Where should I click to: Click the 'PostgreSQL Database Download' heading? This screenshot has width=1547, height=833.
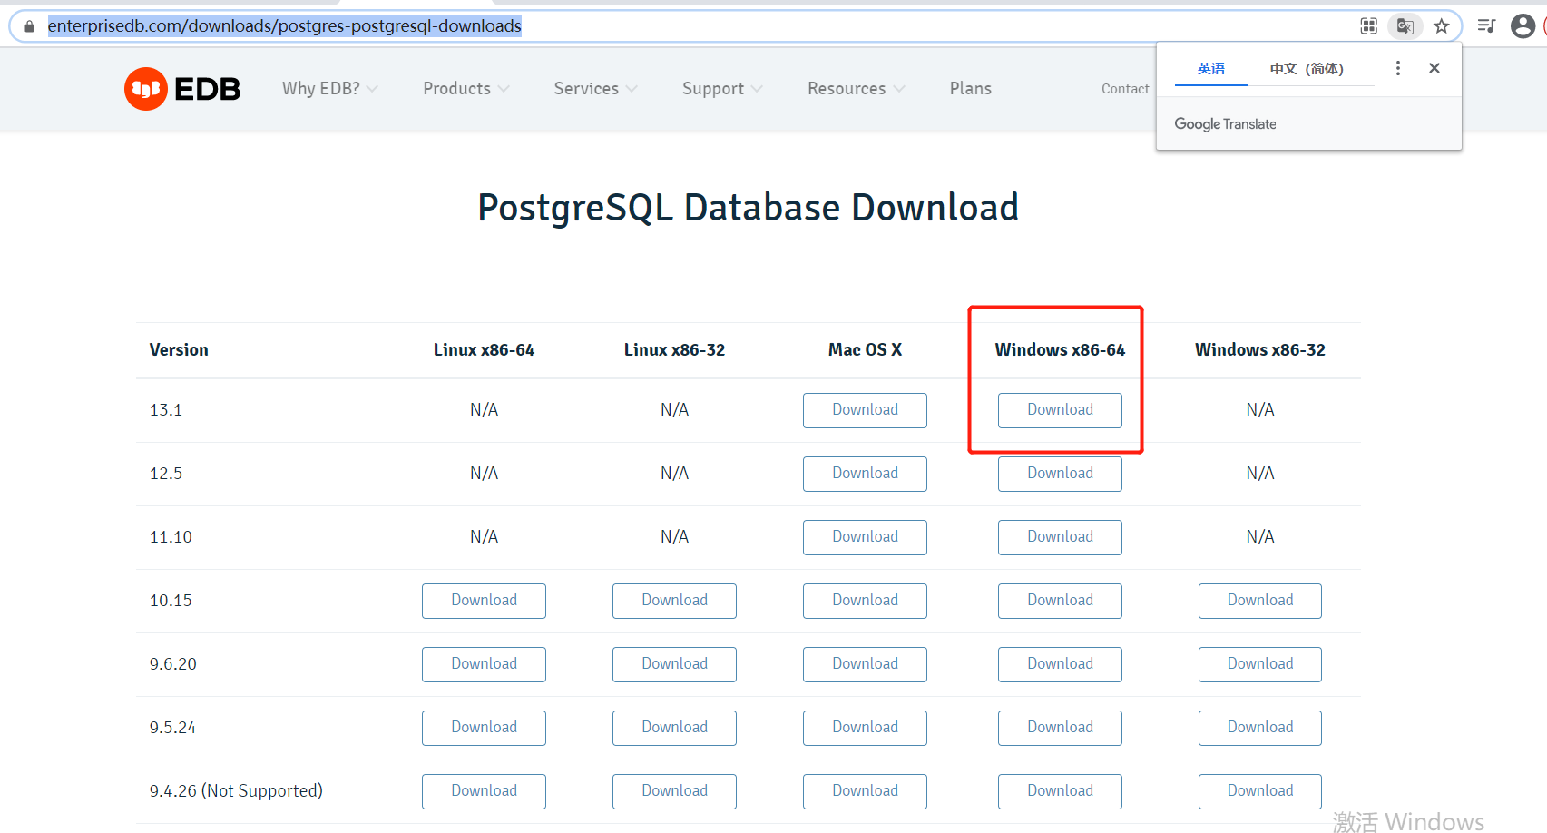[x=749, y=208]
